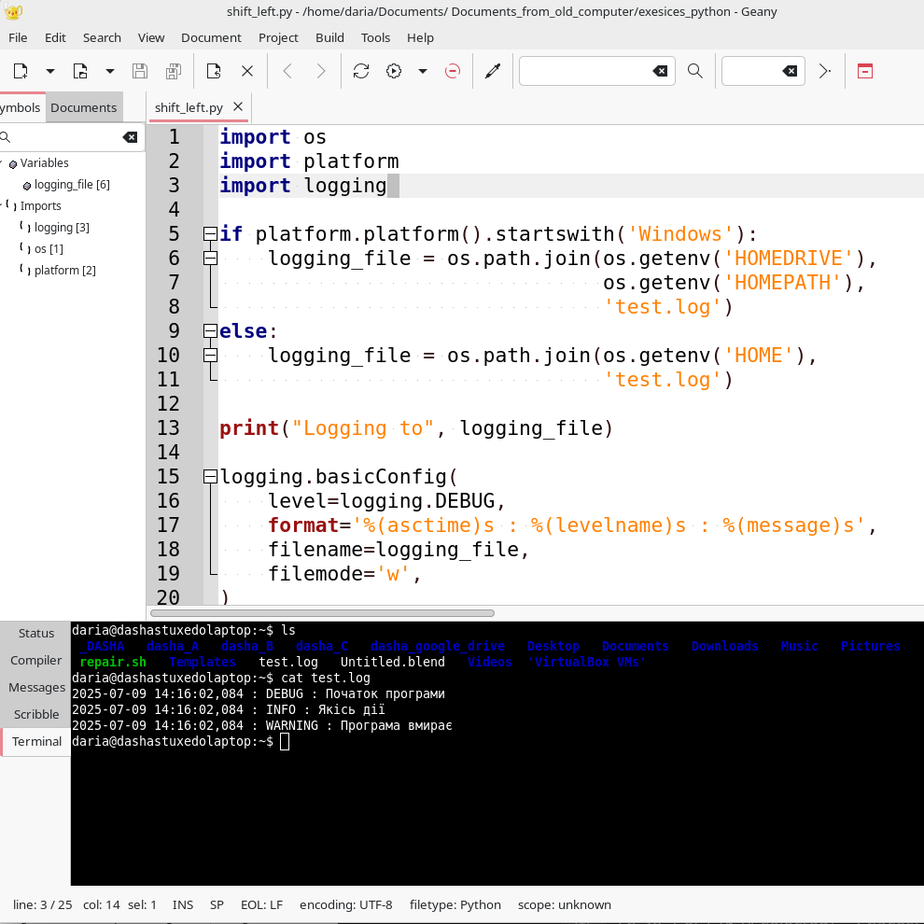The image size is (924, 924).
Task: Save the current file with toolbar icon
Action: [x=140, y=71]
